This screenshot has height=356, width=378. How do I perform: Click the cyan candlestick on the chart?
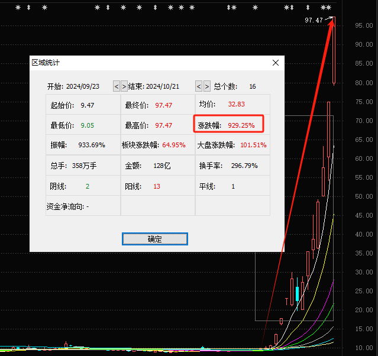297,294
